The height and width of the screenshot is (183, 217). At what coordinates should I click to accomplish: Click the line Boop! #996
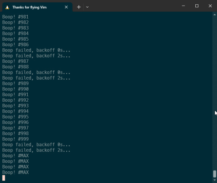16,122
